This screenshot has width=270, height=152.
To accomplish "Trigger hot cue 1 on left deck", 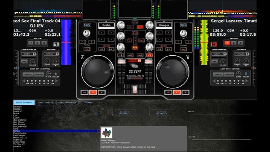I will (31, 43).
